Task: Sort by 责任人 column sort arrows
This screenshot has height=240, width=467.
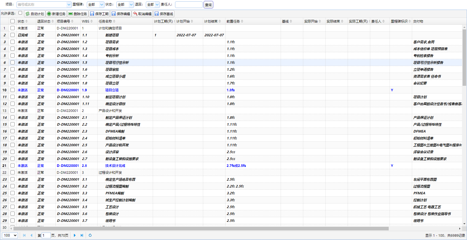Action: tap(383, 21)
